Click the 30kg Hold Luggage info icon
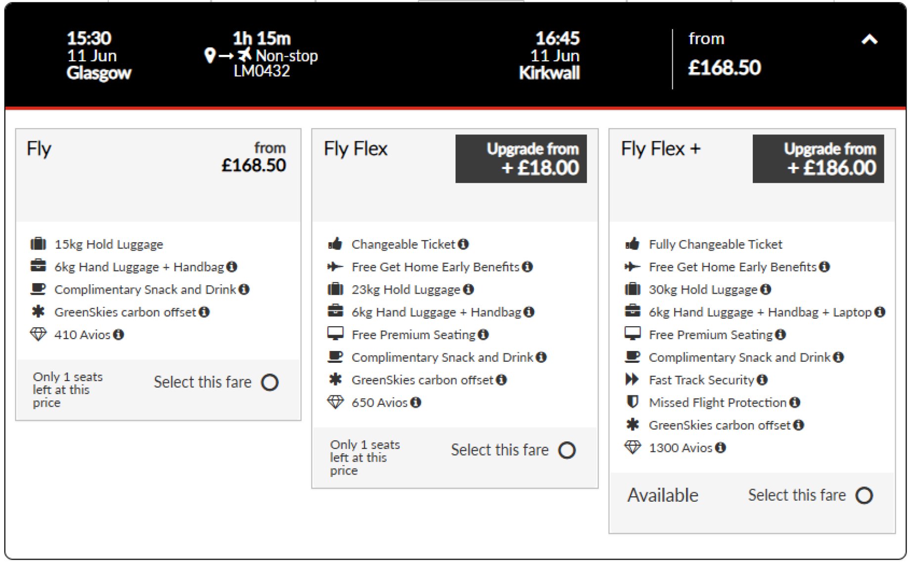Viewport: 910px width, 562px height. (767, 289)
